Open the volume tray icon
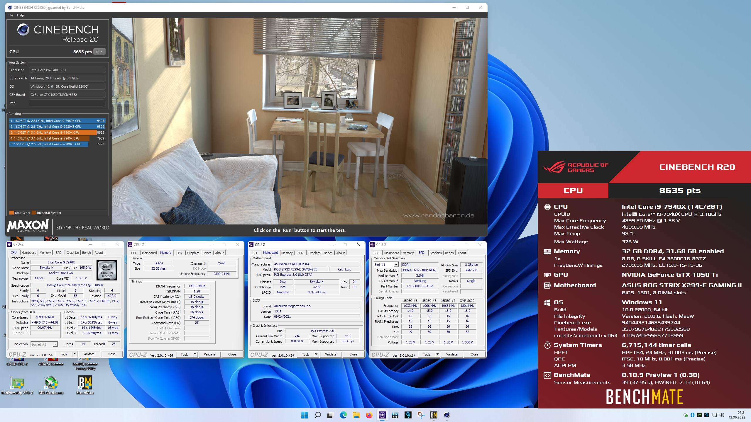 [722, 415]
